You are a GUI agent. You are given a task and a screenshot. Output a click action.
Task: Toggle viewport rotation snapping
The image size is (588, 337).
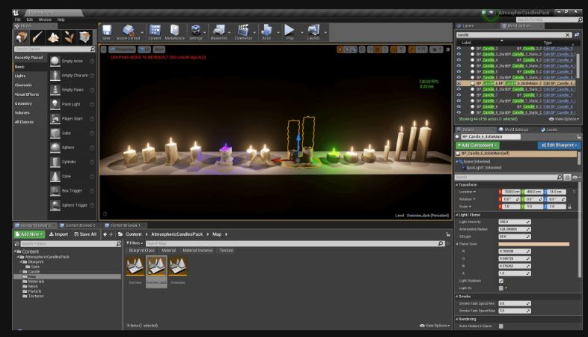(x=393, y=49)
